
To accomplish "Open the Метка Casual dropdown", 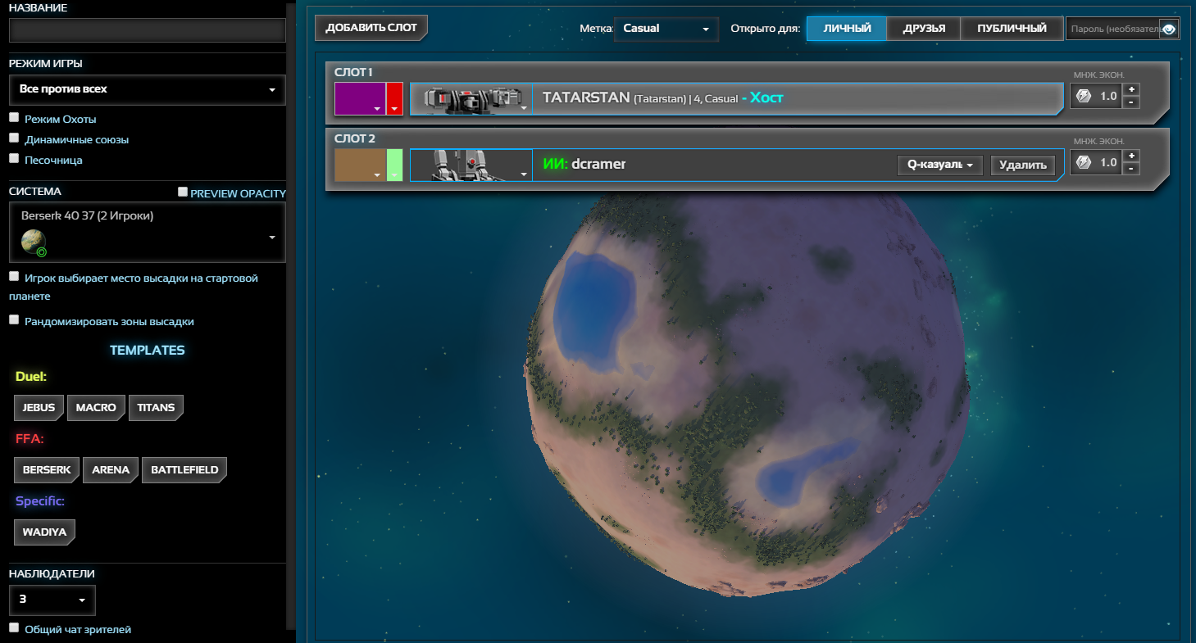I will click(x=666, y=29).
